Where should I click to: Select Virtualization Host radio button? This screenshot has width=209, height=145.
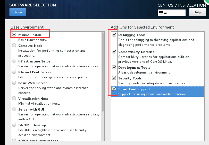click(14, 98)
